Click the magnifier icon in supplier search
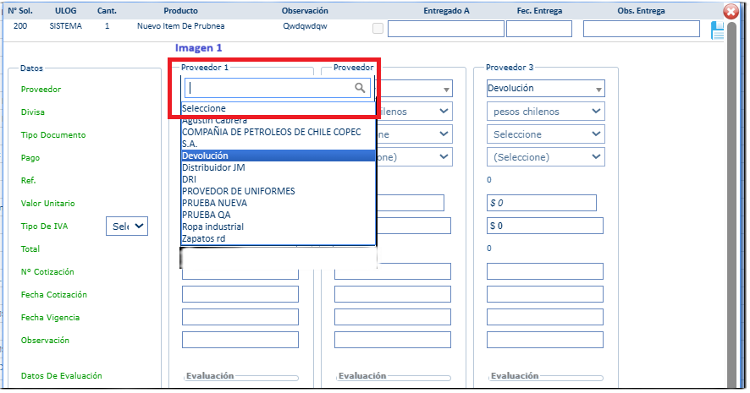This screenshot has width=750, height=393. [360, 87]
